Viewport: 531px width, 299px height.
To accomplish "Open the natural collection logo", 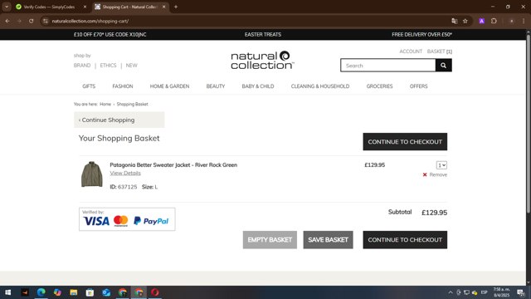I will click(262, 61).
